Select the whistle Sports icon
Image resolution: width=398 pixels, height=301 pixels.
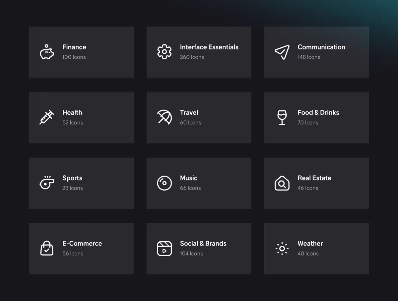47,183
